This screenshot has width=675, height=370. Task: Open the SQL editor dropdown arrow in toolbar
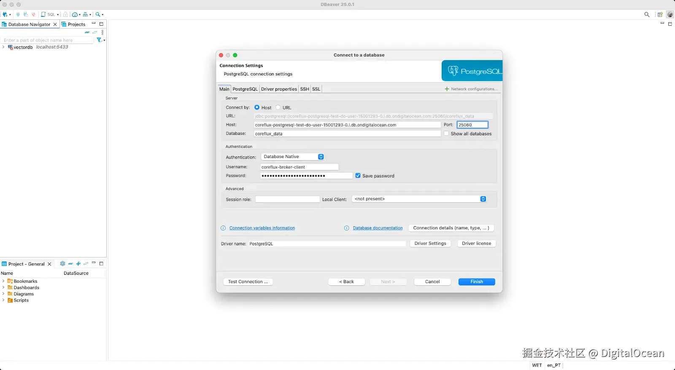[x=58, y=15]
